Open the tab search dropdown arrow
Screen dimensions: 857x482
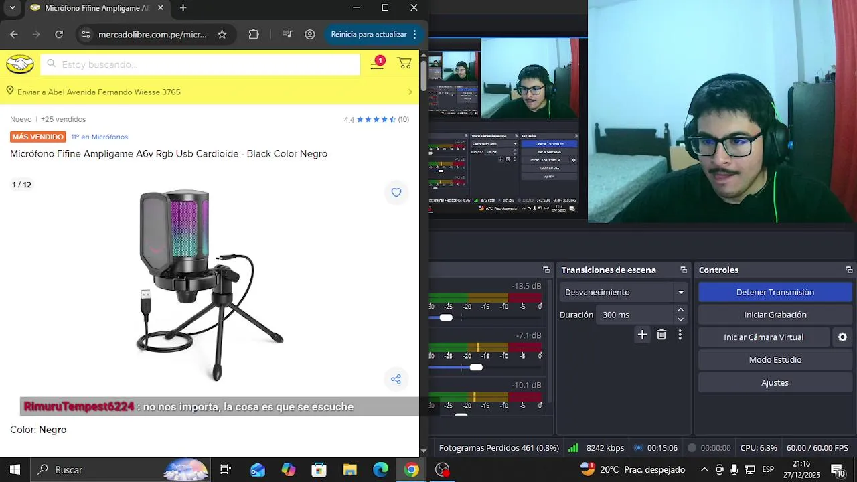click(x=12, y=8)
